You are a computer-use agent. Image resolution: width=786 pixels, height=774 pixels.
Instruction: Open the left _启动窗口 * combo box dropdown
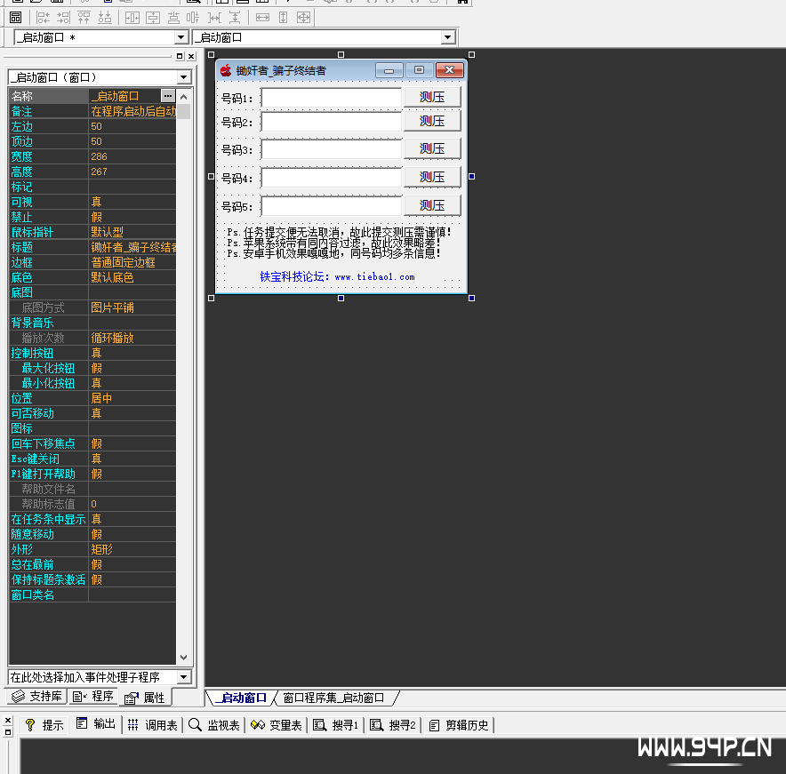tap(181, 37)
